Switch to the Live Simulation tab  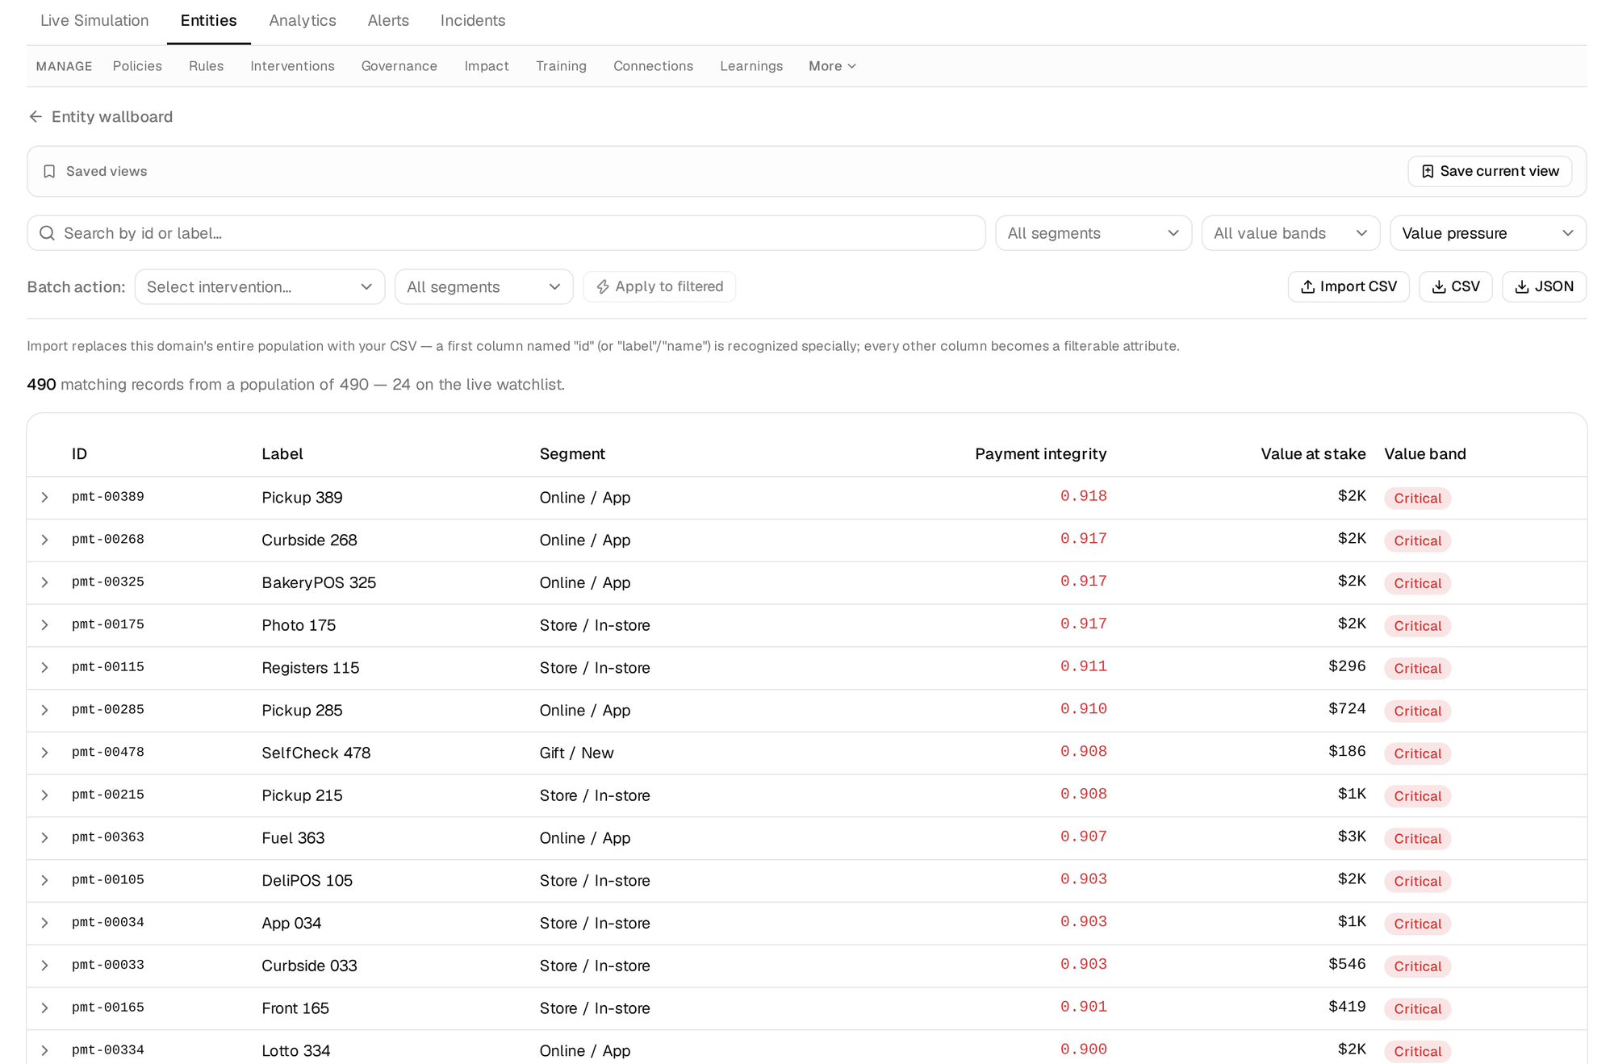coord(94,21)
